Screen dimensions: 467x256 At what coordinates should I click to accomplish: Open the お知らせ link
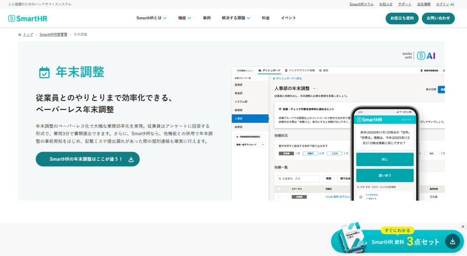click(x=386, y=5)
